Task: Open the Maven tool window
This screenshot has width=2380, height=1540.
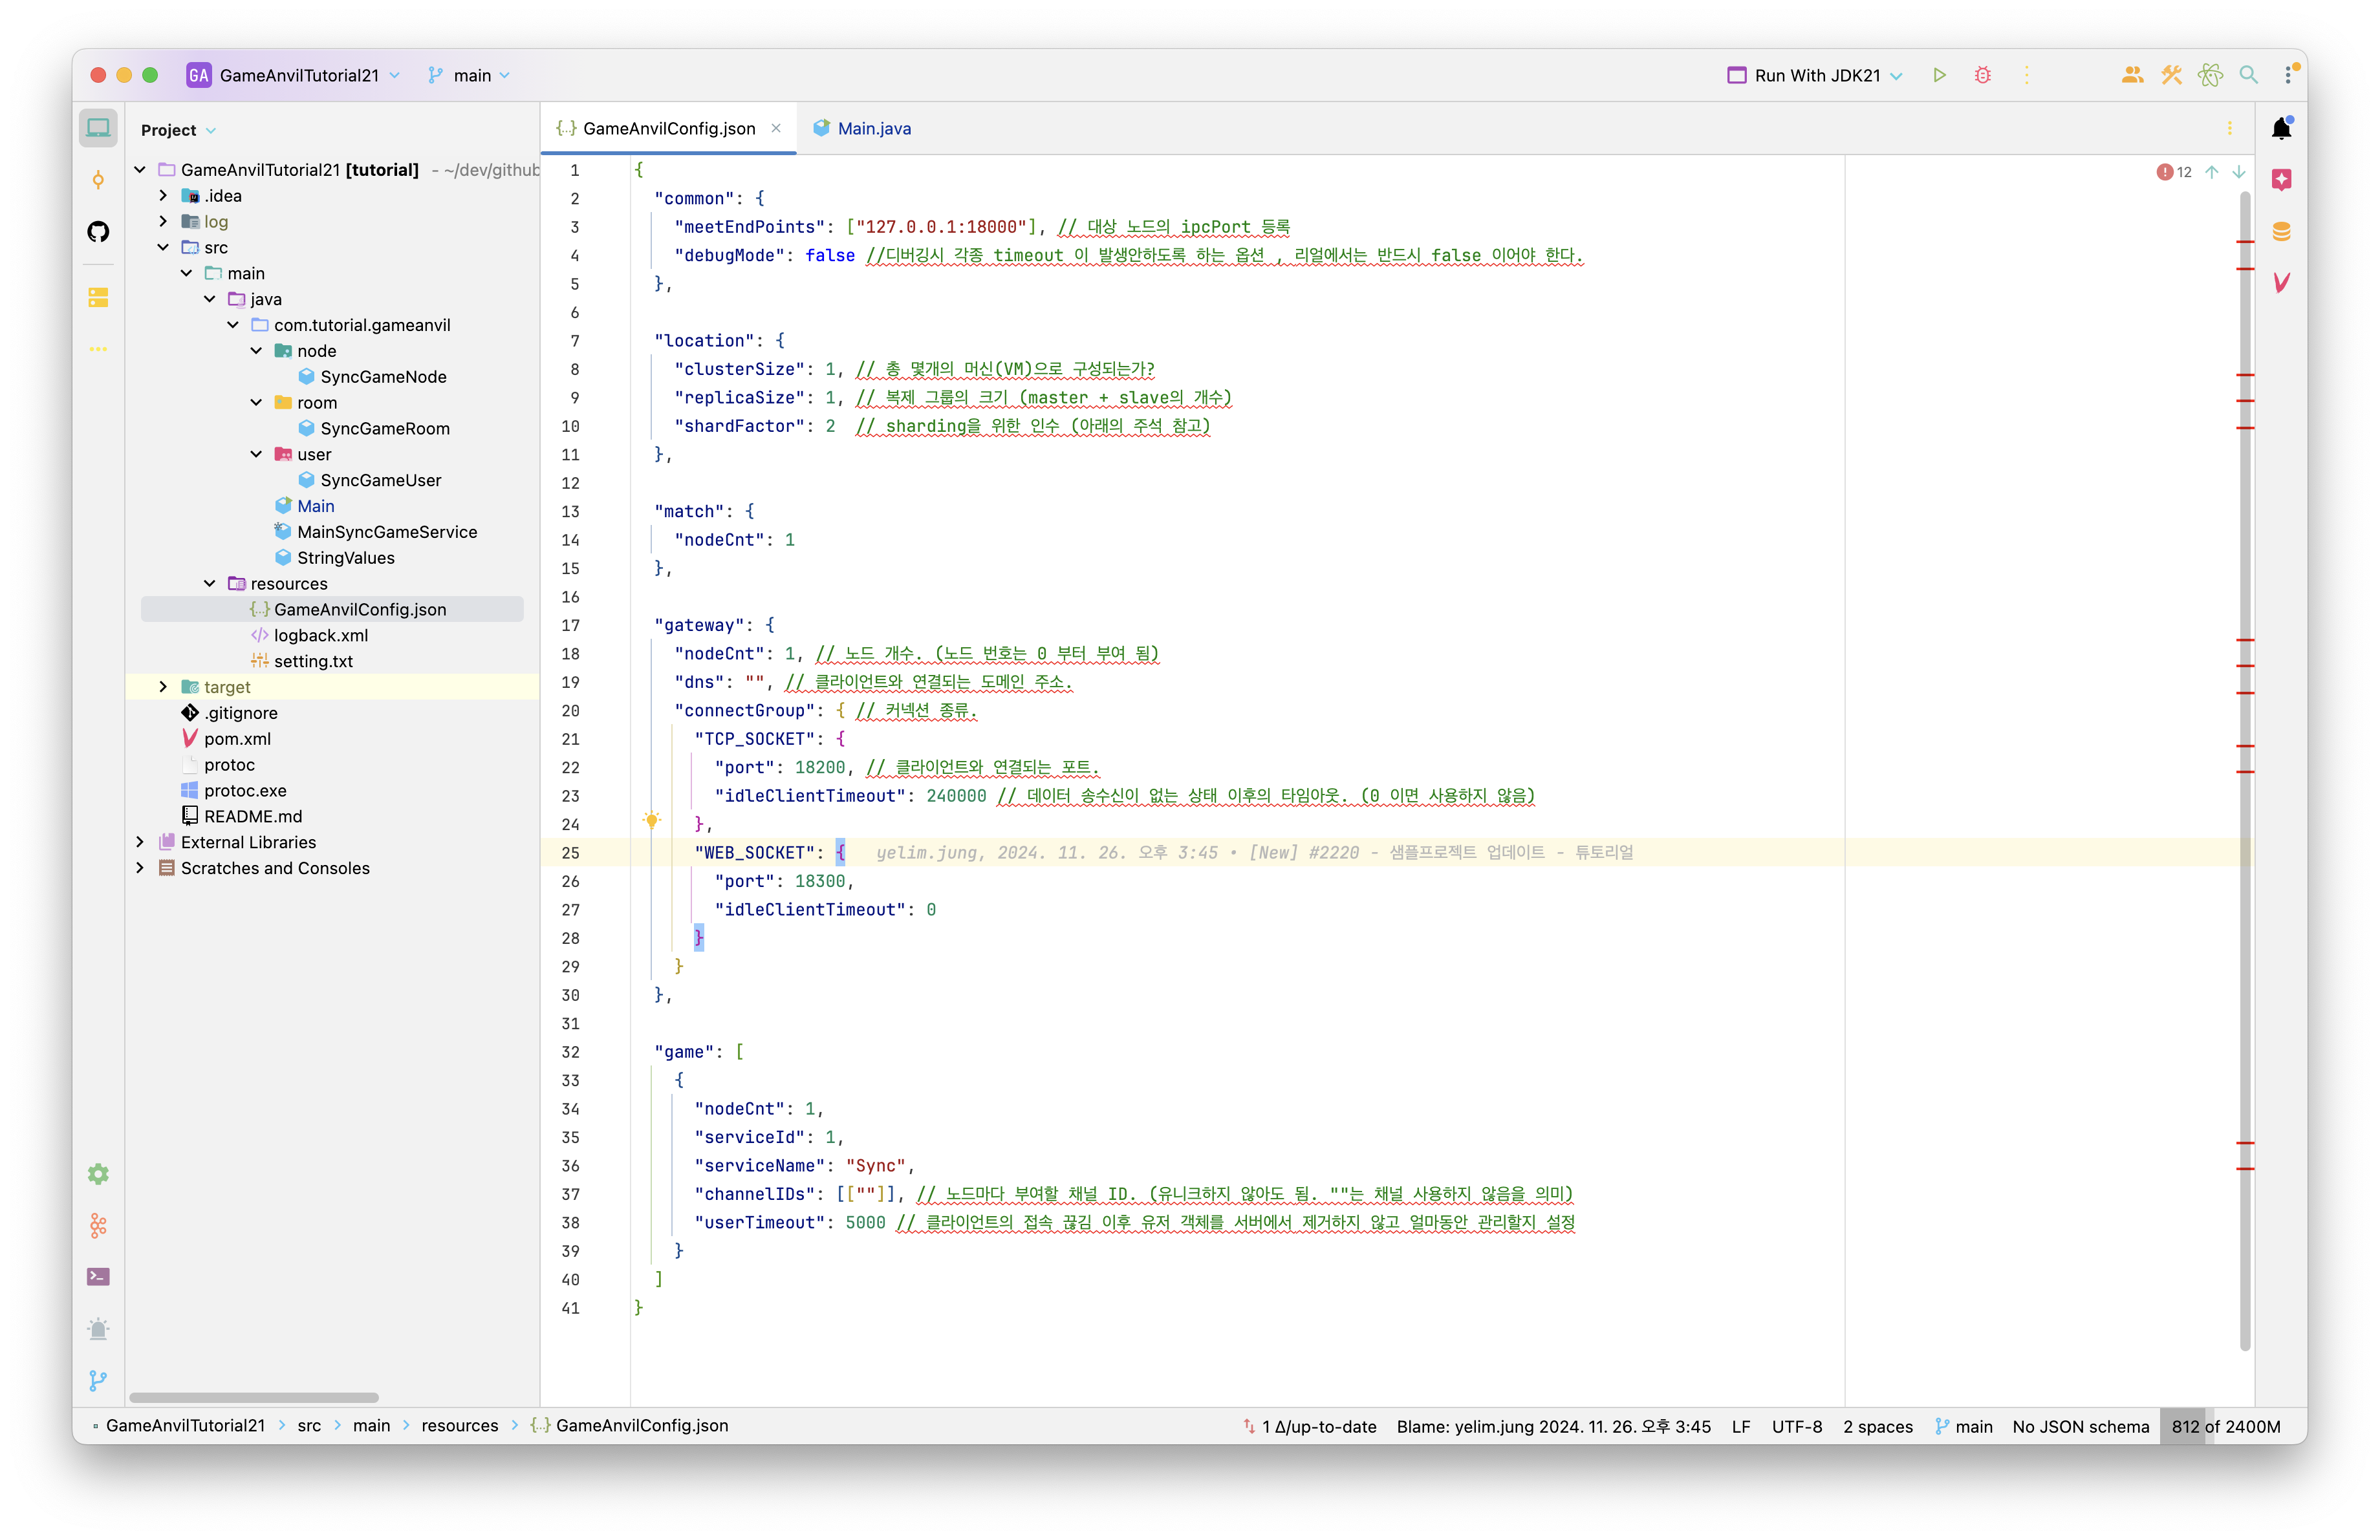Action: (x=2282, y=283)
